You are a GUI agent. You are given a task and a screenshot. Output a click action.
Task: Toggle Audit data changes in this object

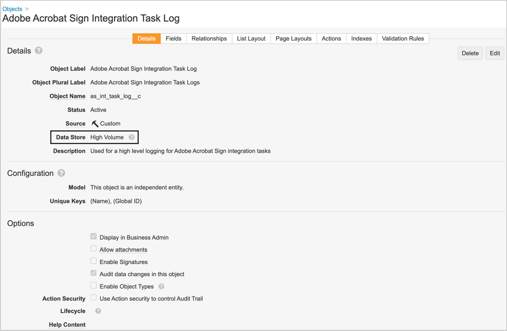pos(93,273)
